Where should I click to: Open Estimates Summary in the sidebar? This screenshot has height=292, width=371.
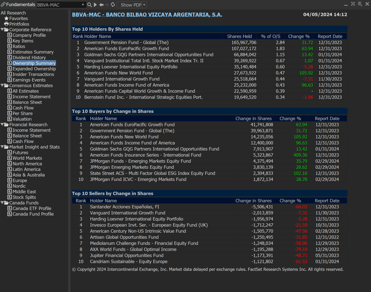(x=33, y=52)
